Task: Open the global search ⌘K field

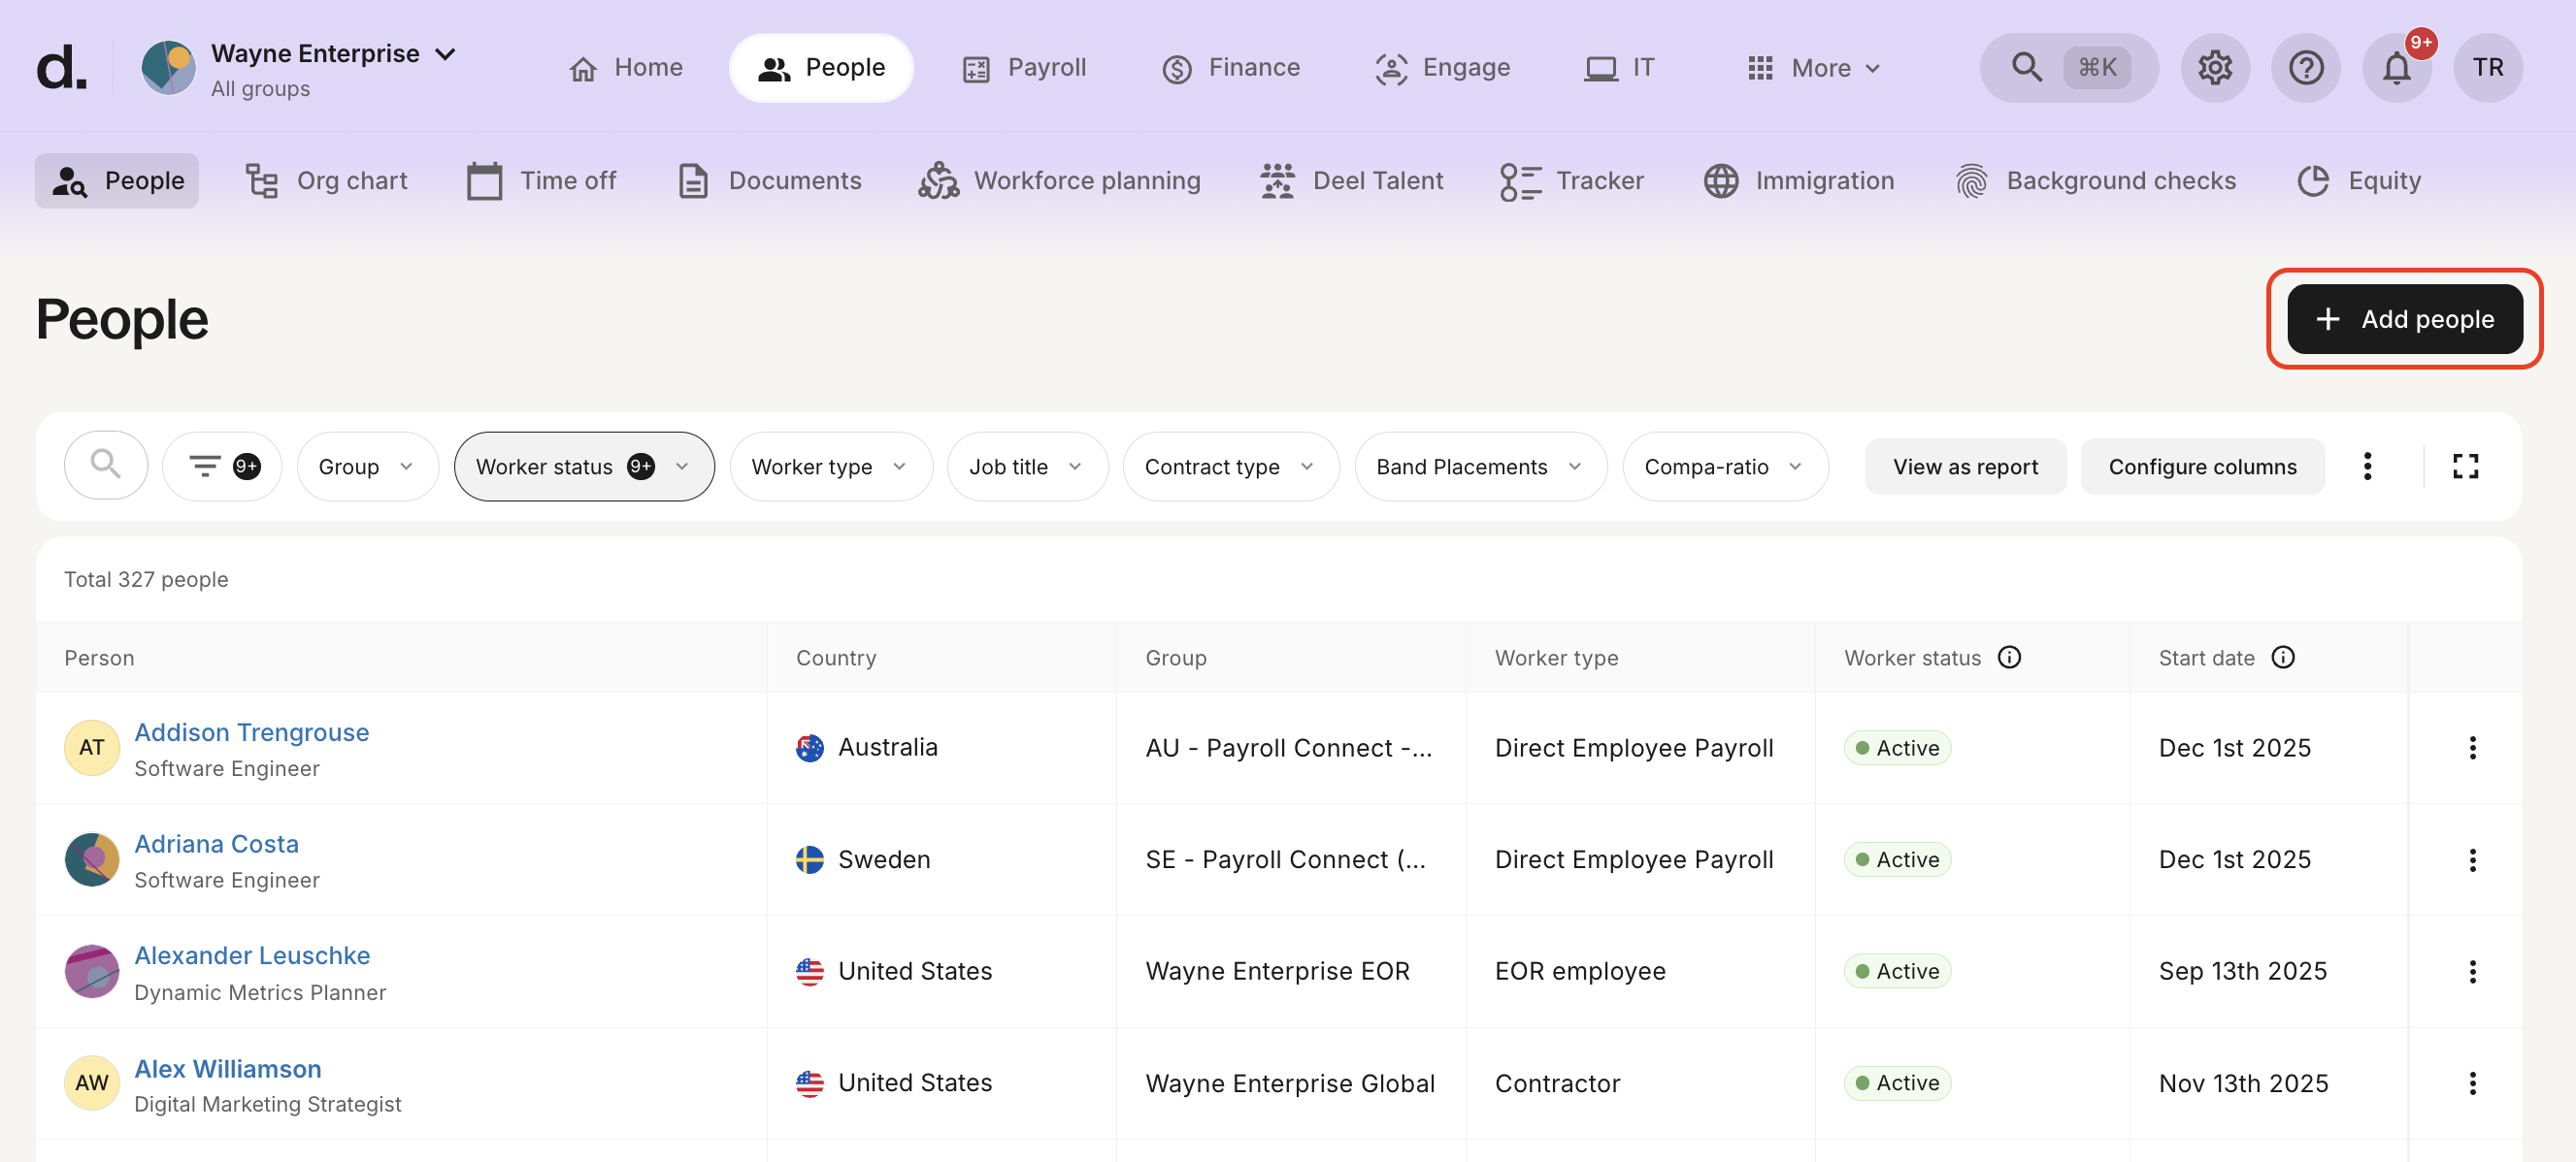Action: pyautogui.click(x=2068, y=68)
